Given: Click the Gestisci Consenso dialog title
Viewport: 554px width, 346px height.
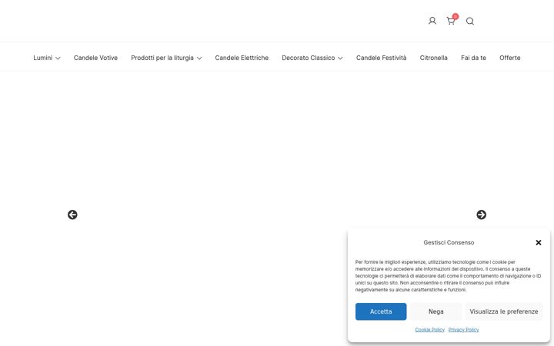Looking at the screenshot, I should click(449, 242).
